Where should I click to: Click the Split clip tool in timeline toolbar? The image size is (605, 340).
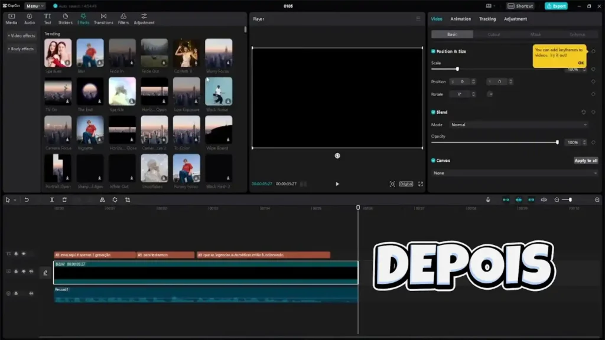pyautogui.click(x=52, y=200)
